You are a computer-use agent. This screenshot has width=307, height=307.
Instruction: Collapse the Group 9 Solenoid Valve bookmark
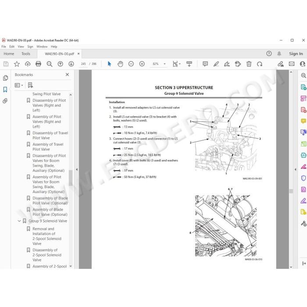19,221
